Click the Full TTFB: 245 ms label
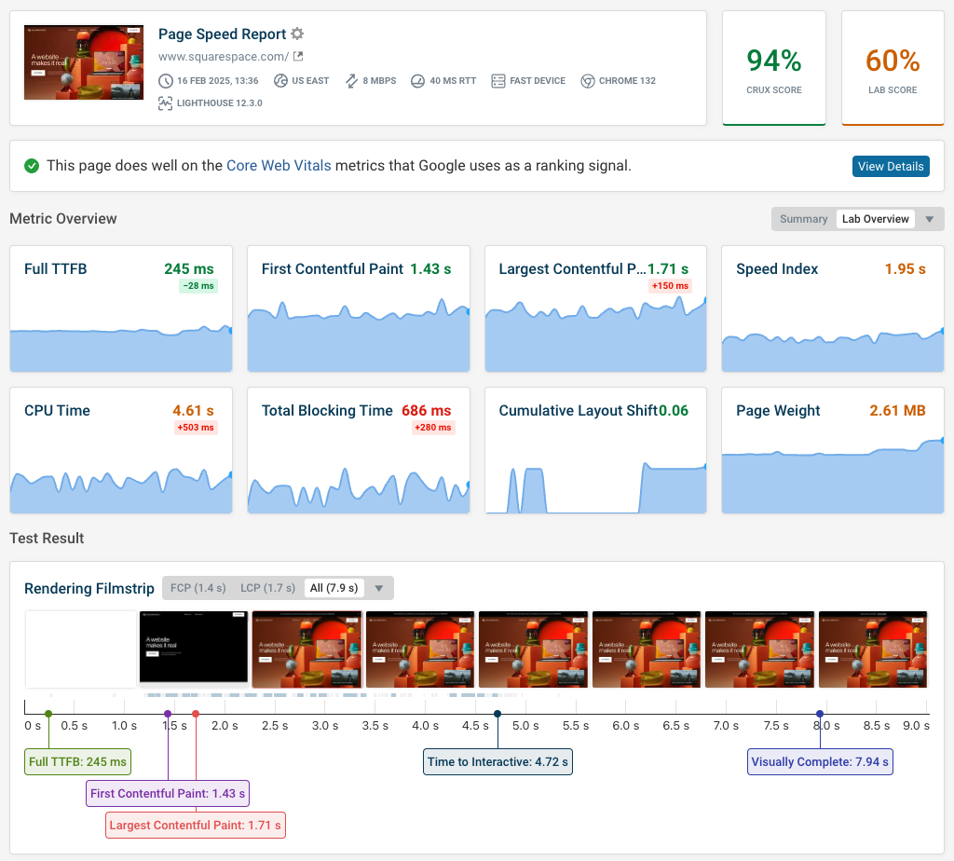Screen dimensions: 954x861 [78, 762]
